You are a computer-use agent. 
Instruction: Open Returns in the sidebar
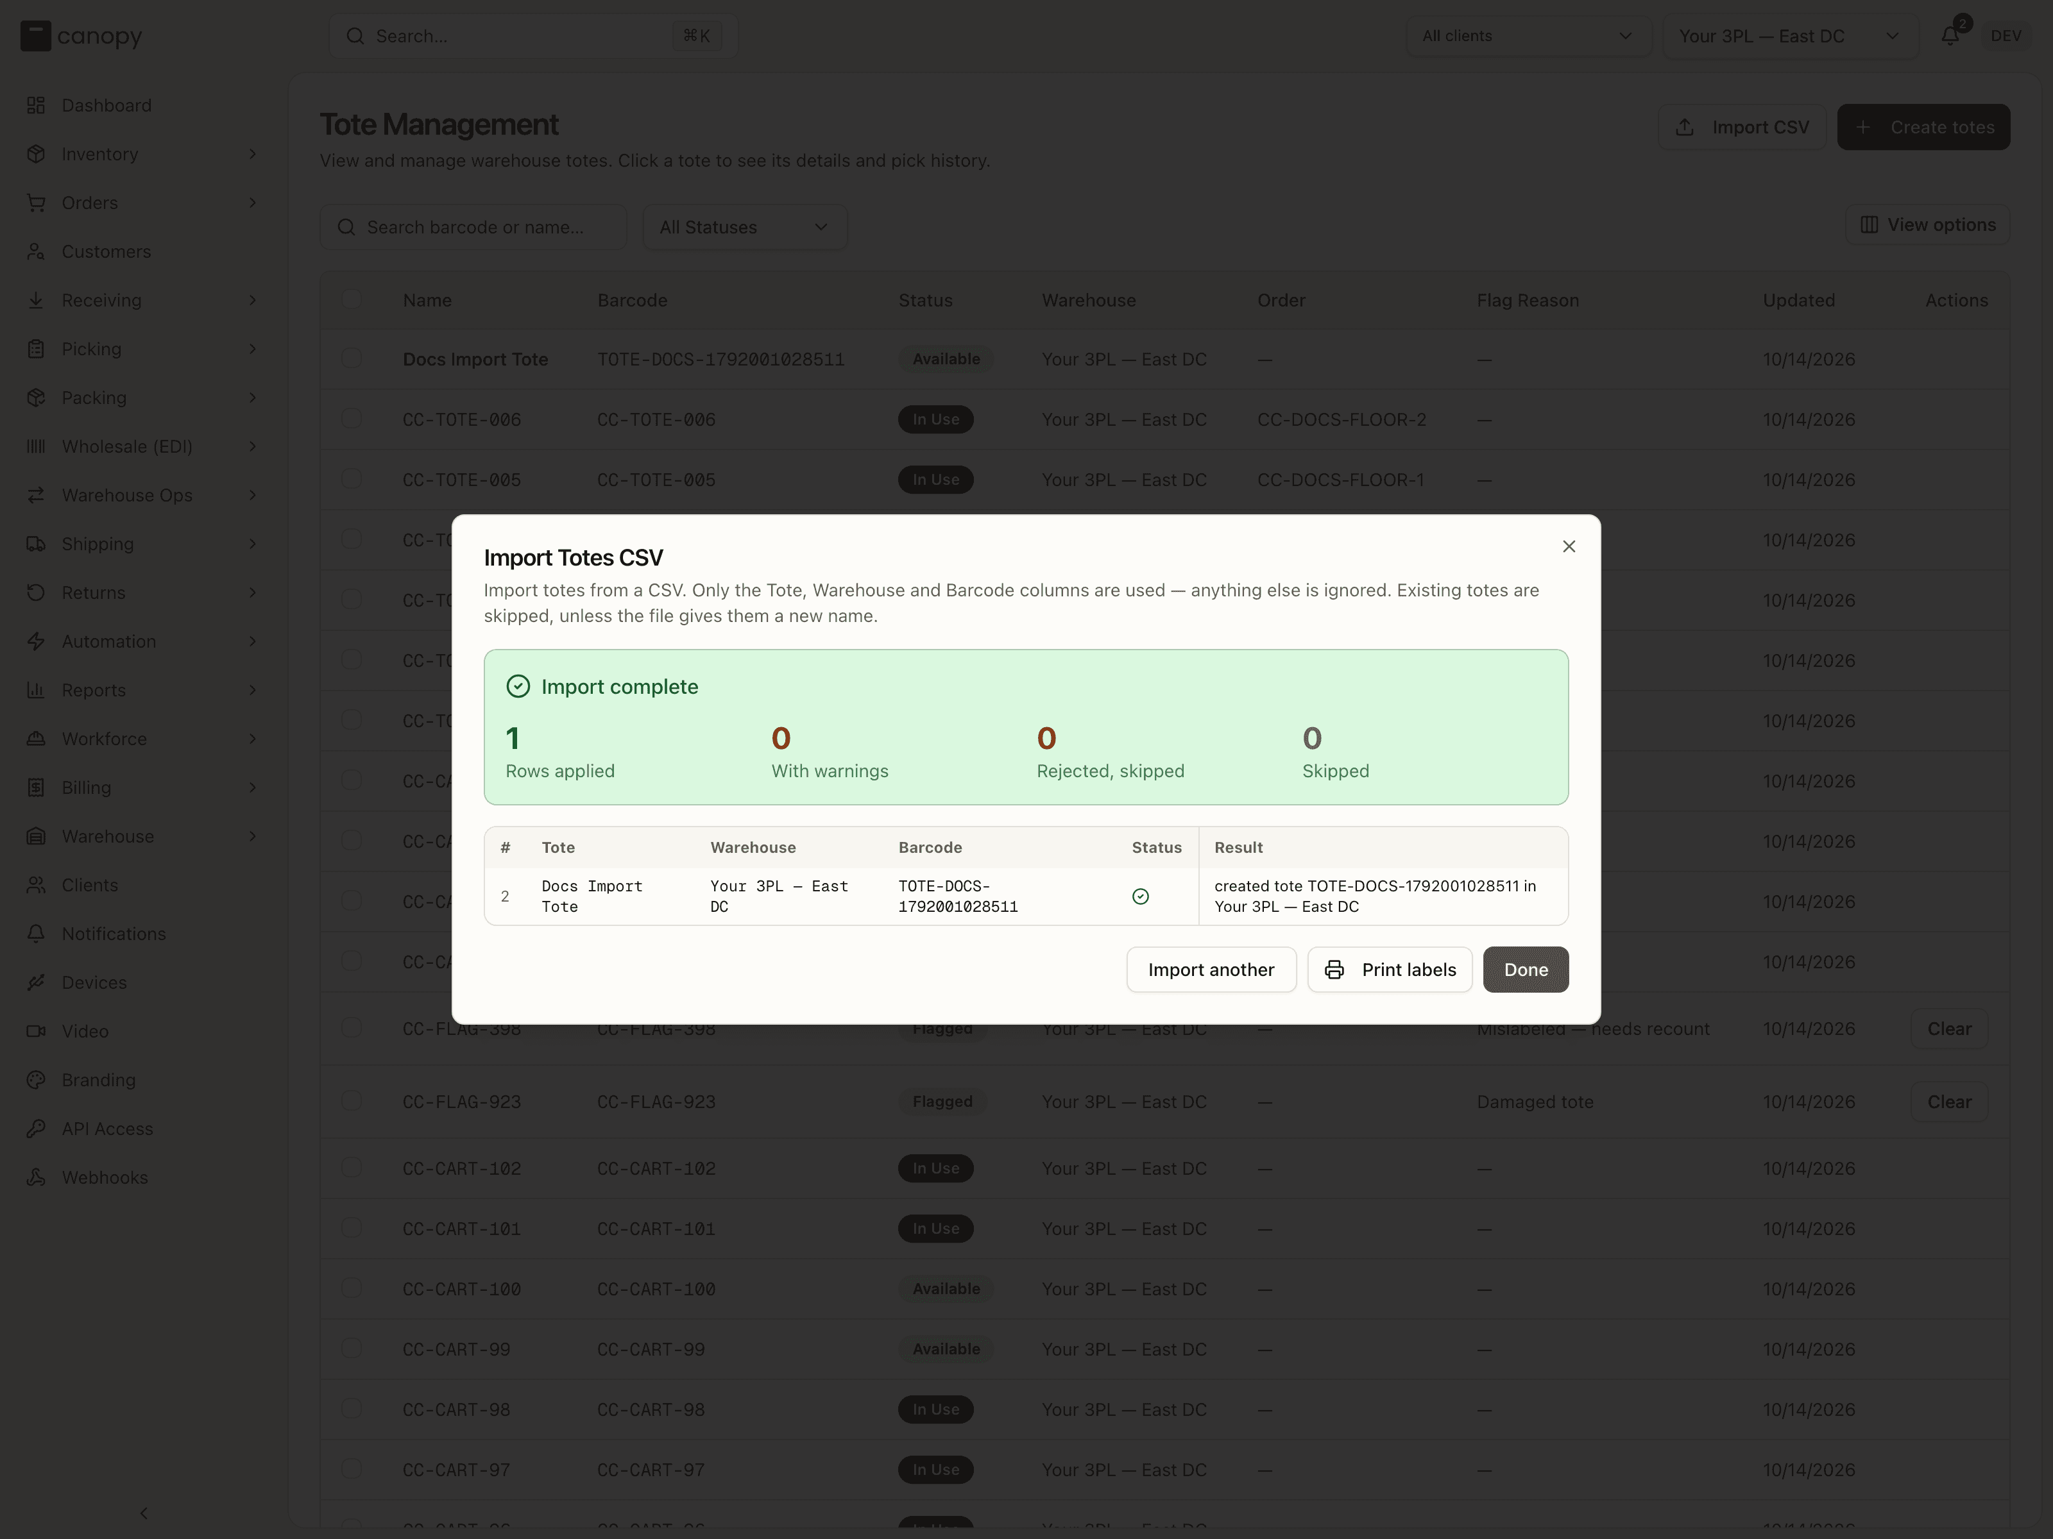[x=142, y=593]
